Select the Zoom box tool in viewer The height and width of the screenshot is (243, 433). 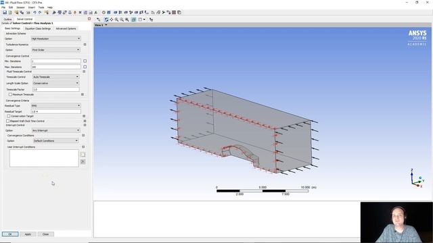122,20
